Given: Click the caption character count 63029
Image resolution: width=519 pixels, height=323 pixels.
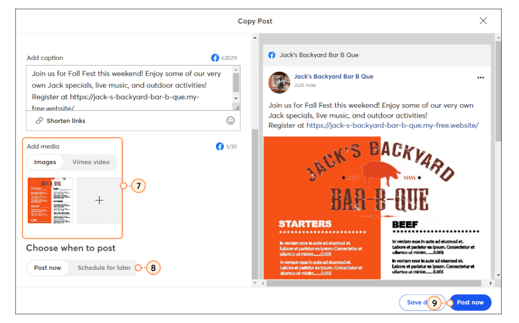Looking at the screenshot, I should click(x=229, y=58).
